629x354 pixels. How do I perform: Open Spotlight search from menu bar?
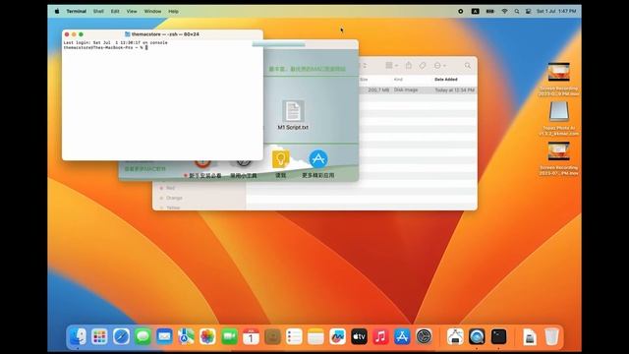click(517, 11)
